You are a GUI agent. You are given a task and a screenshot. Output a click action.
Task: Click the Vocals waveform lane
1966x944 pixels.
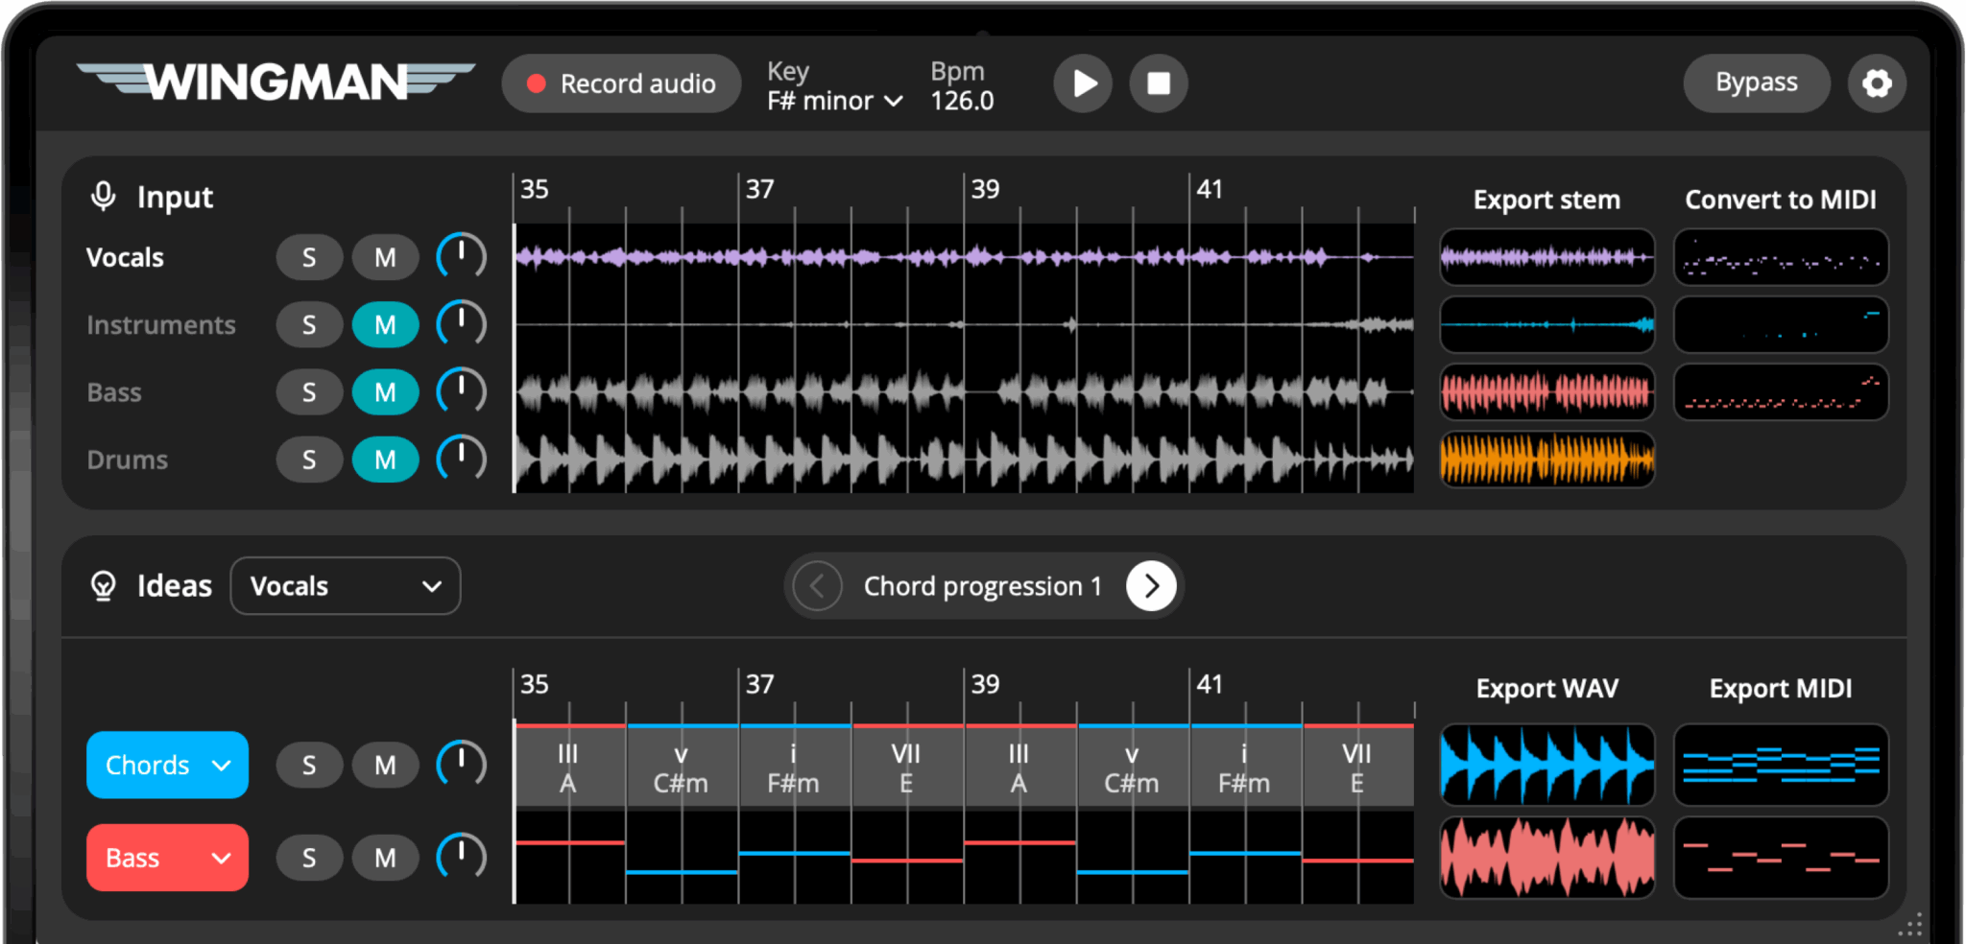pyautogui.click(x=964, y=257)
